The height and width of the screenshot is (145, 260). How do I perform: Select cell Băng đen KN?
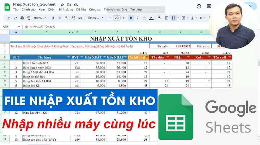(47, 86)
